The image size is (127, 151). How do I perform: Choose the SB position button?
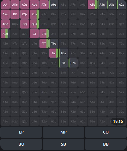(63, 144)
